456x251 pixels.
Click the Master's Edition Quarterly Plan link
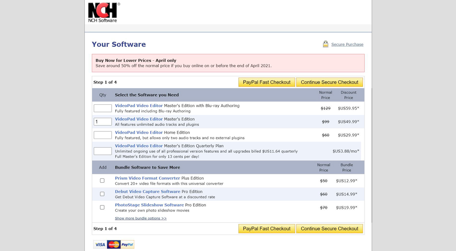coord(139,145)
